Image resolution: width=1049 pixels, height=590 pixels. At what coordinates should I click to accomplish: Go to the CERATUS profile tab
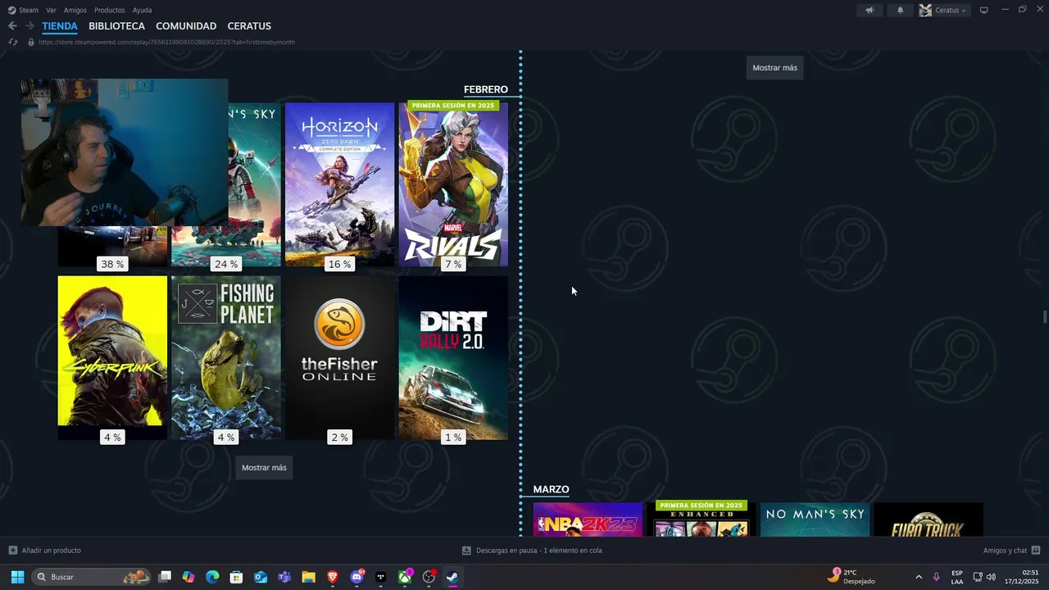coord(249,26)
